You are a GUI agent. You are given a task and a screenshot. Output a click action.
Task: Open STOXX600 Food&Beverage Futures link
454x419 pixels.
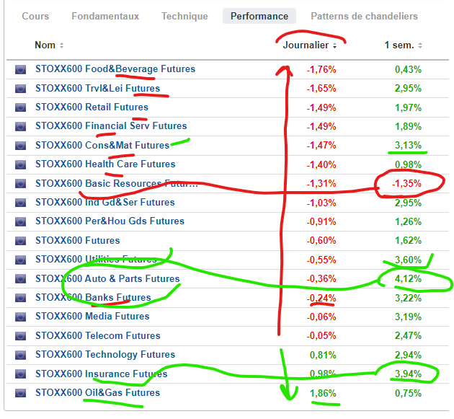pyautogui.click(x=115, y=69)
